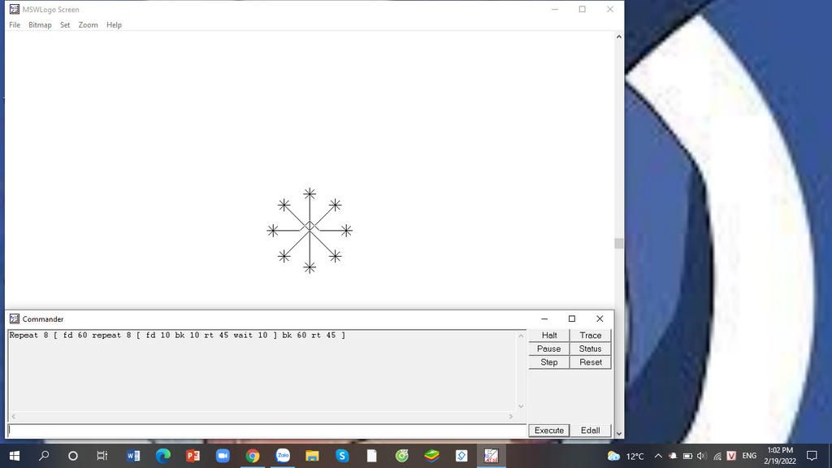Click the MSWLogo taskbar icon
The height and width of the screenshot is (468, 832).
click(x=492, y=456)
